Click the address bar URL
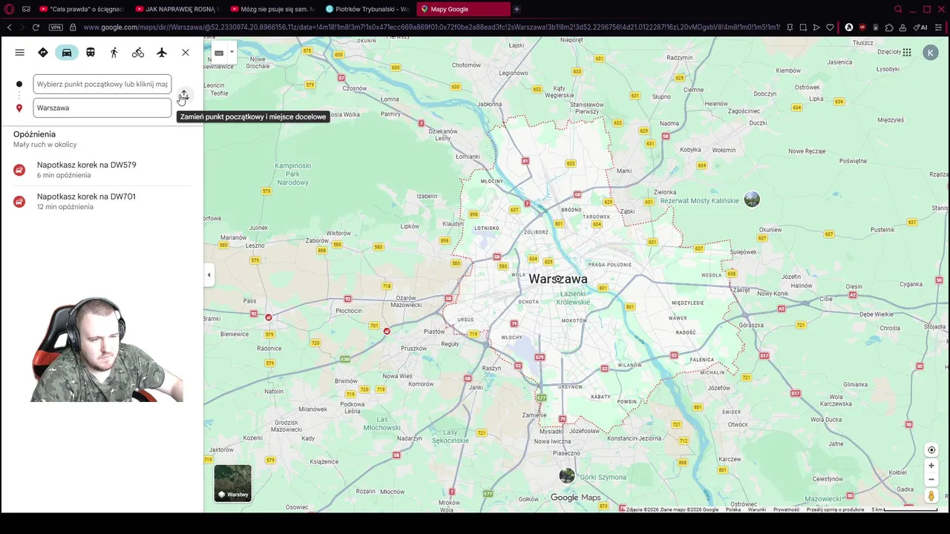The width and height of the screenshot is (950, 534). pyautogui.click(x=430, y=27)
